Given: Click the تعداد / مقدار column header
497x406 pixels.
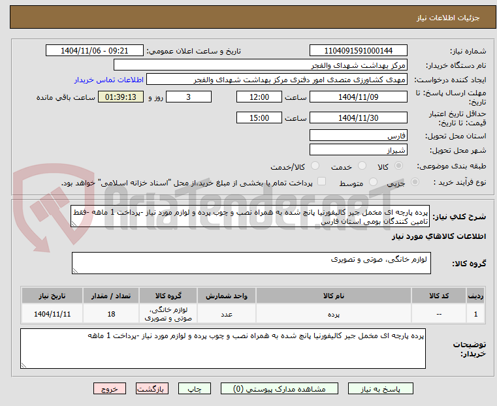Looking at the screenshot, I should pyautogui.click(x=111, y=296).
